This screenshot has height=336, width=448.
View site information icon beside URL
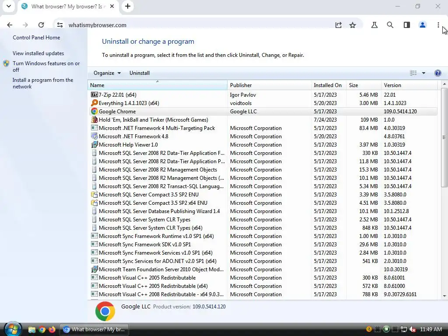(x=59, y=25)
